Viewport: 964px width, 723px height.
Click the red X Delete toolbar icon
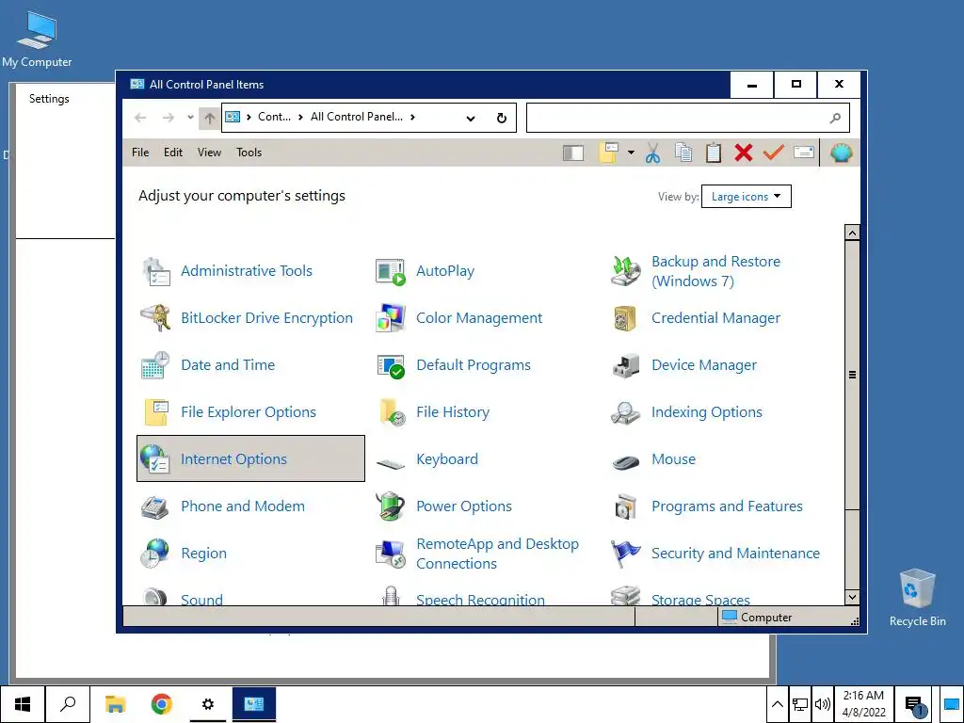click(x=744, y=153)
